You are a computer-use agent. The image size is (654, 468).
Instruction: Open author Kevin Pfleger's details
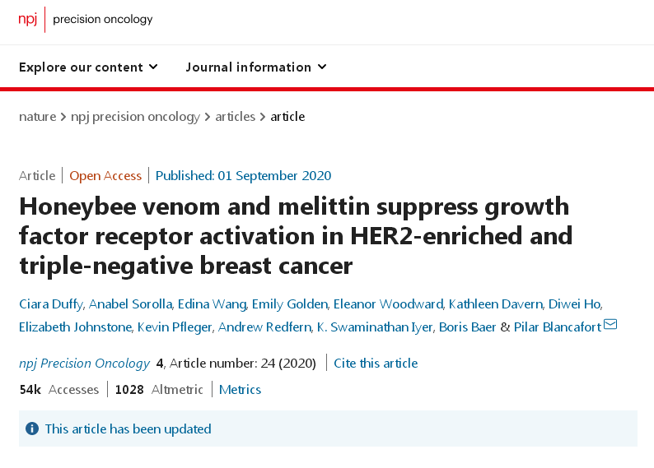(175, 327)
